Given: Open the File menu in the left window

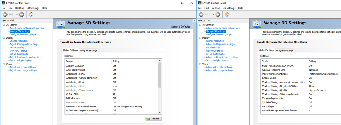Looking at the screenshot, I should pyautogui.click(x=3, y=8).
